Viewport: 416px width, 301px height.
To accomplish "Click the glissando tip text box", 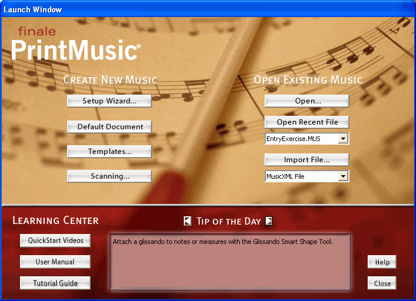I will (x=230, y=262).
